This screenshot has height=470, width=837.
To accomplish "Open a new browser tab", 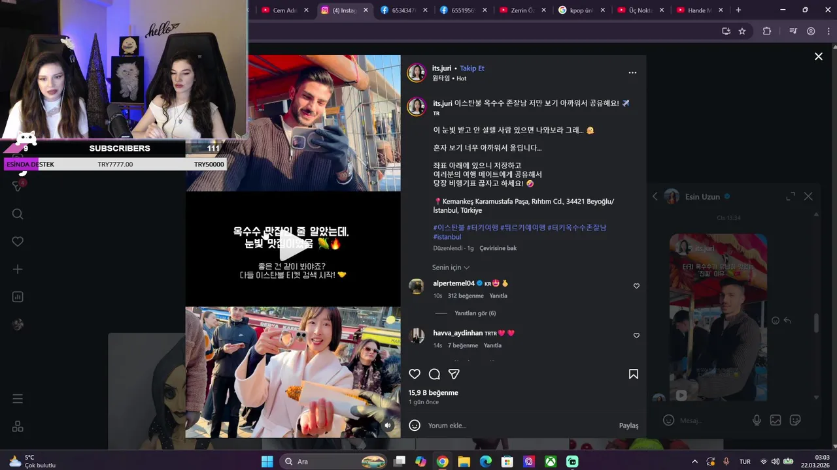I will coord(738,10).
